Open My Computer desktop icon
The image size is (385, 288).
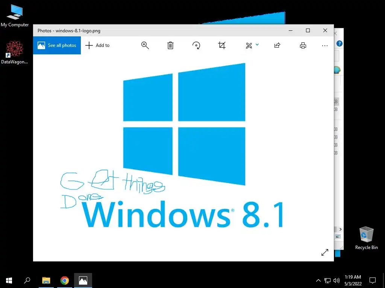15,16
